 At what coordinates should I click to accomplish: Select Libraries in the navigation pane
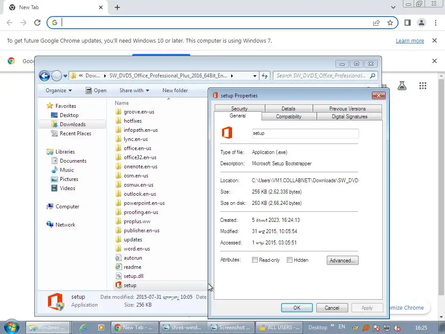point(65,152)
